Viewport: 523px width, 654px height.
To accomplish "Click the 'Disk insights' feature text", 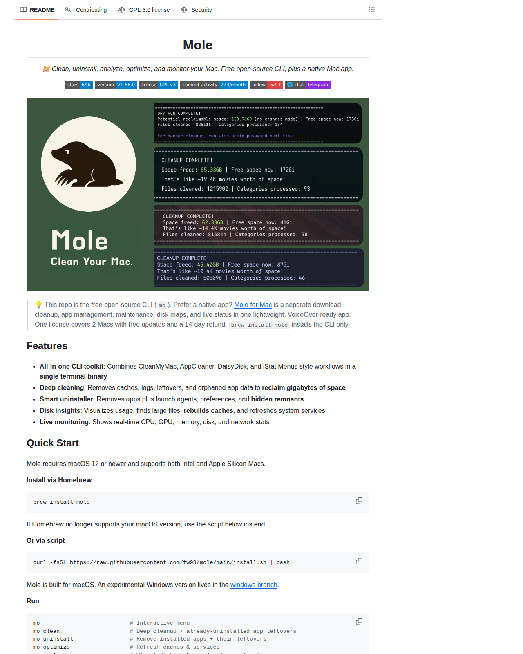I will (x=60, y=411).
